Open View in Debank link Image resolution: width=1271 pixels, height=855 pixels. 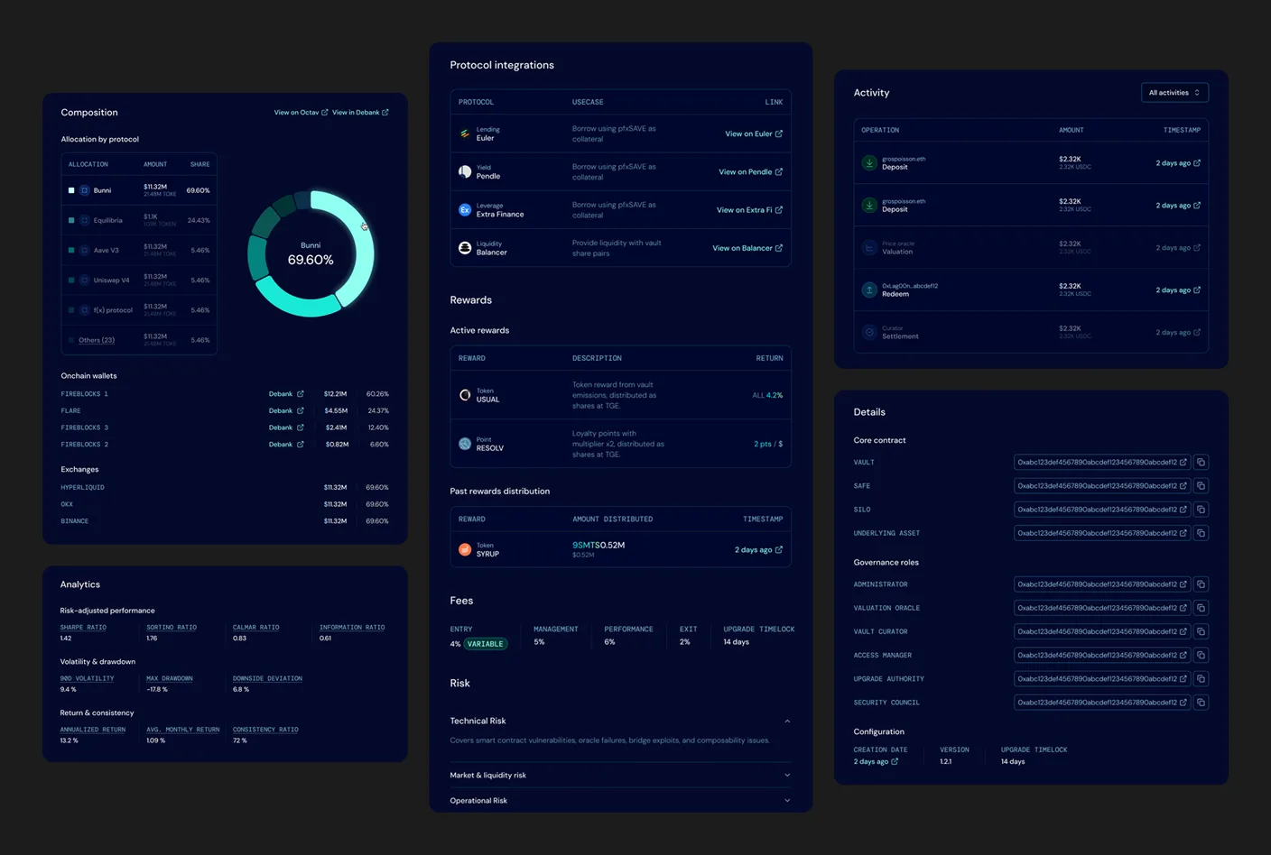coord(360,113)
